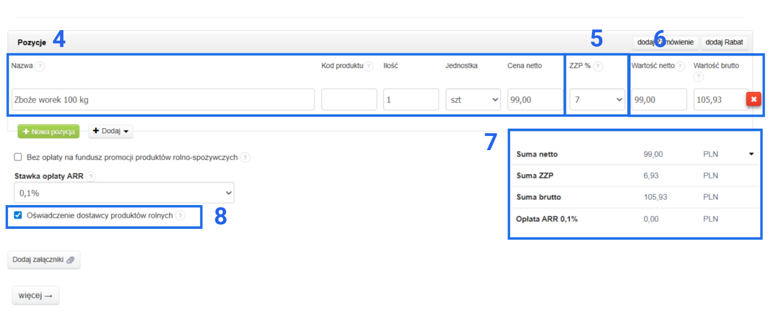
Task: Click the Wartość netto field showing 99,00
Action: point(659,100)
